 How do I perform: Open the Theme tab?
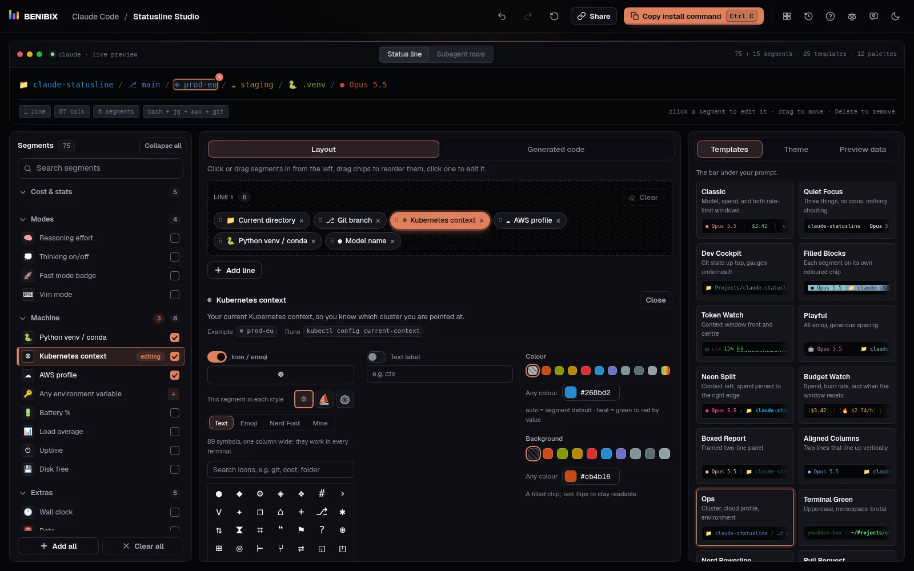(x=796, y=150)
